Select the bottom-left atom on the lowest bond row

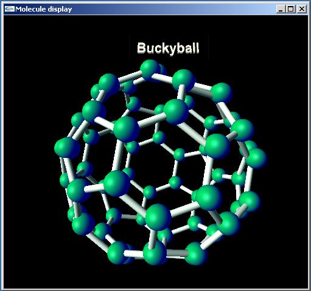click(x=117, y=253)
